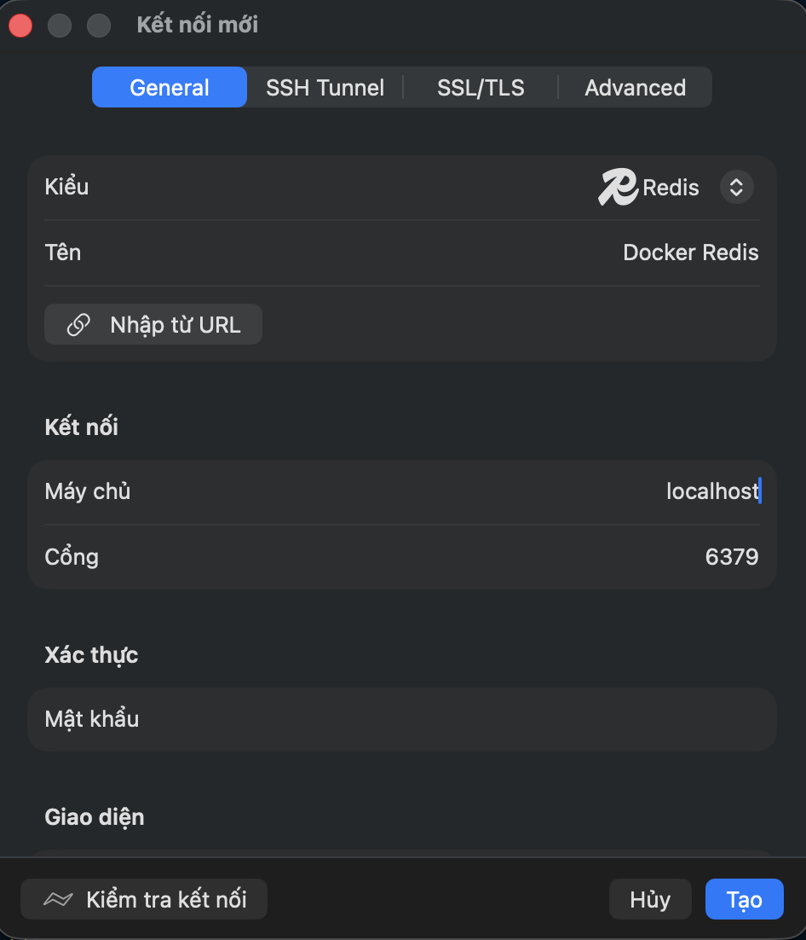
Task: Click the Máy chủ localhost field
Action: pos(402,491)
